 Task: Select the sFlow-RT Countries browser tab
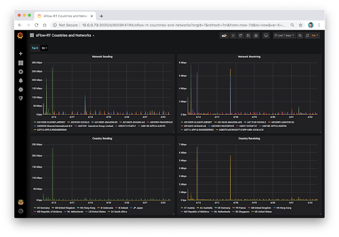point(65,16)
